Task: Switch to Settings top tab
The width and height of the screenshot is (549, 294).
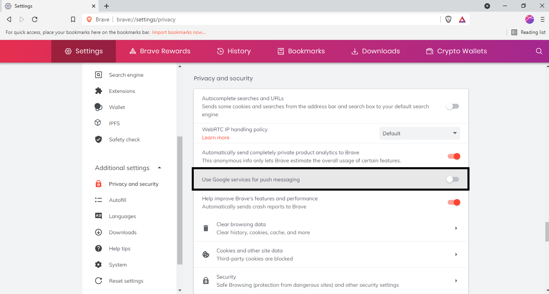Action: tap(84, 51)
